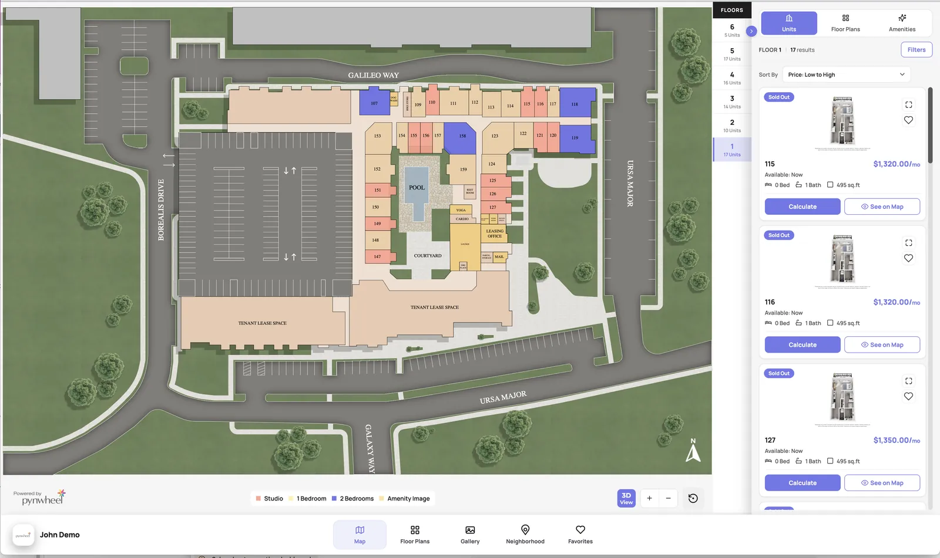Image resolution: width=940 pixels, height=558 pixels.
Task: See unit 115 on map
Action: click(882, 207)
